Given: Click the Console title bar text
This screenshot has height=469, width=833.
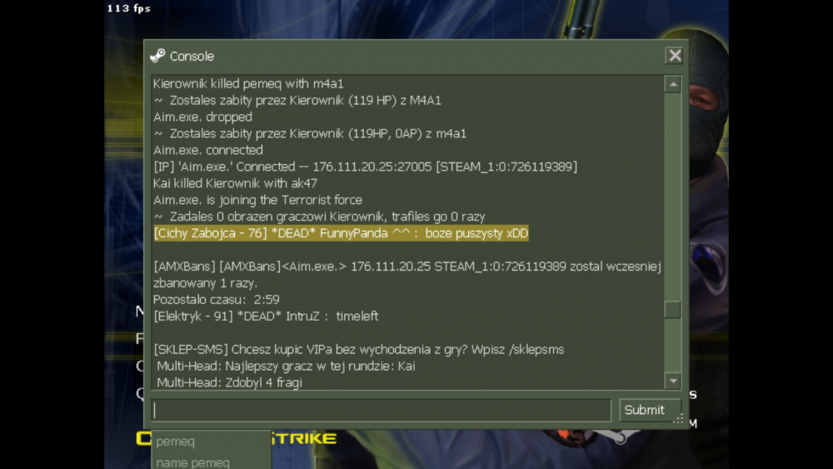Looking at the screenshot, I should coord(192,57).
